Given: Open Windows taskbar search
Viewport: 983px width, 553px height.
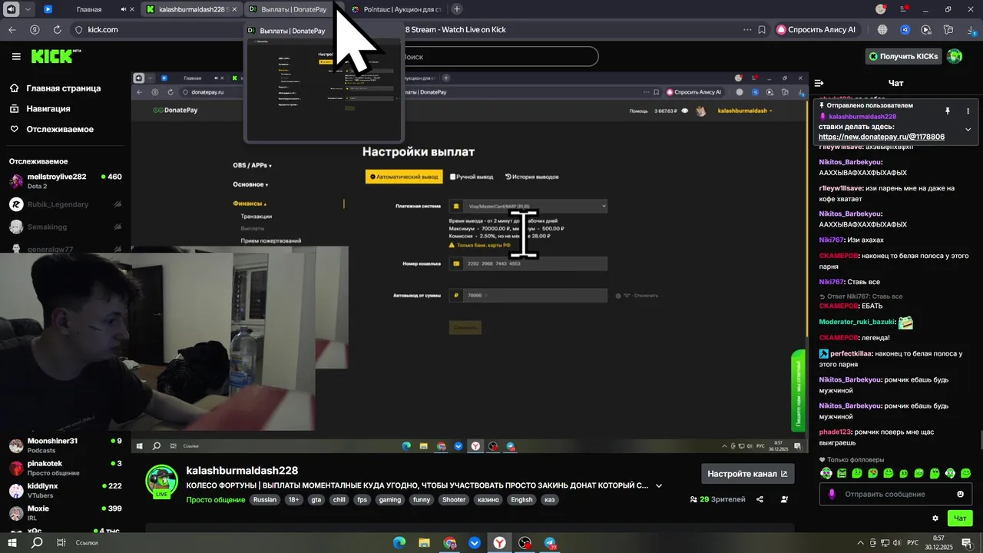Looking at the screenshot, I should click(37, 543).
